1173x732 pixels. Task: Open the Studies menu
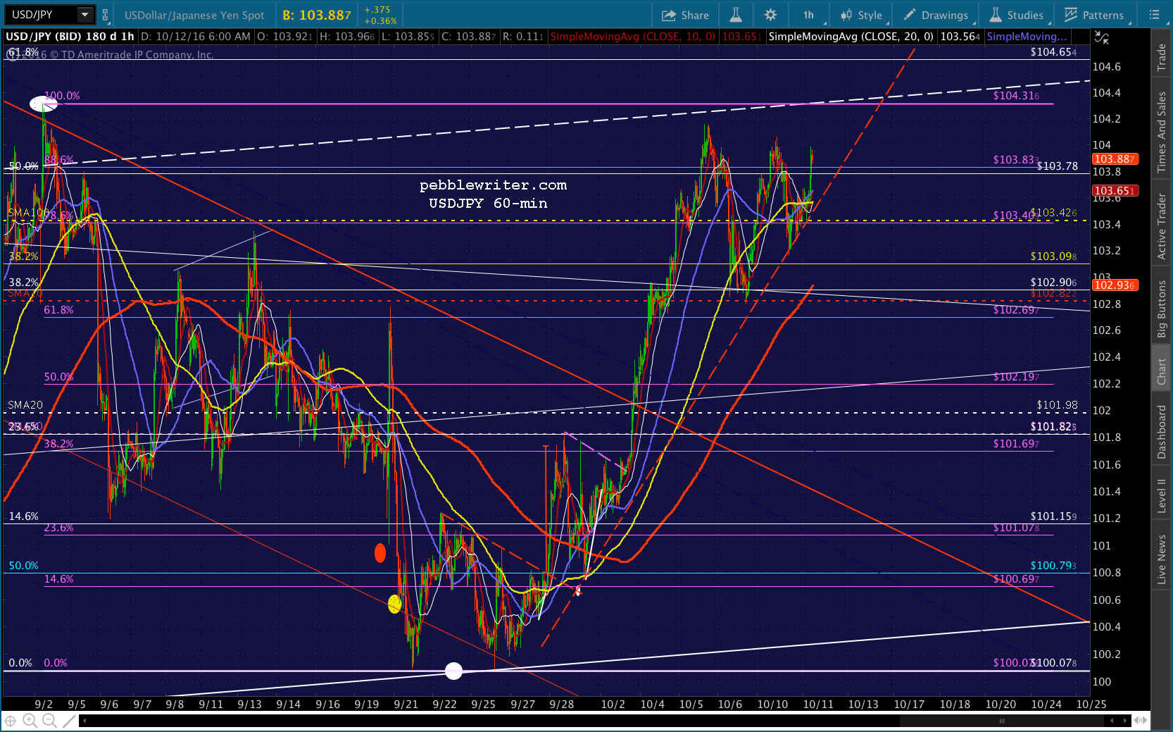(x=1017, y=15)
